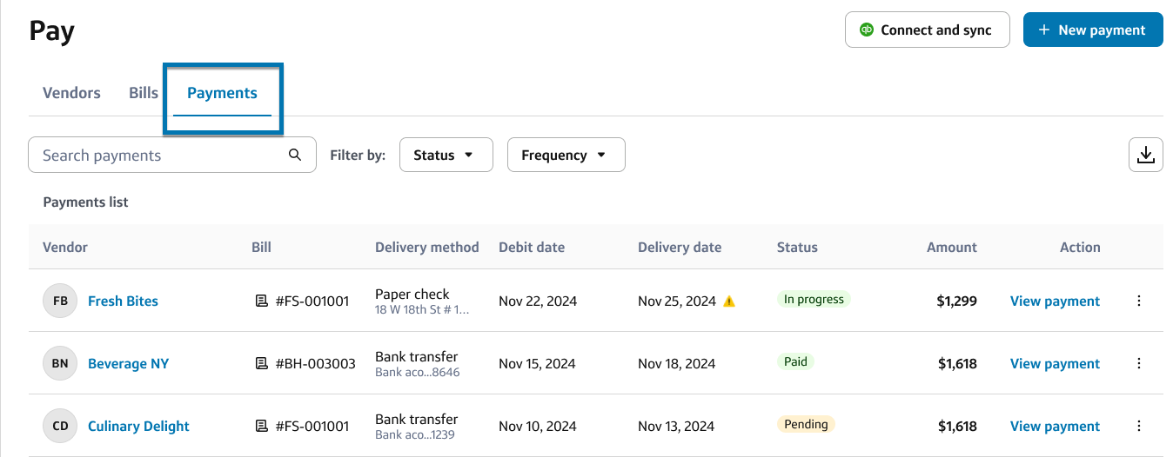Open more options for Culinary Delight payment
This screenshot has height=457, width=1173.
point(1139,427)
